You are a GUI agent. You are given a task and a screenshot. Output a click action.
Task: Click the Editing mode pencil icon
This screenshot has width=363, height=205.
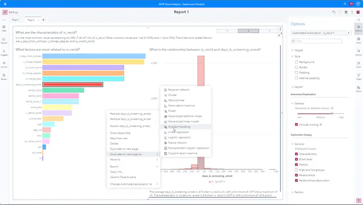click(x=5, y=12)
